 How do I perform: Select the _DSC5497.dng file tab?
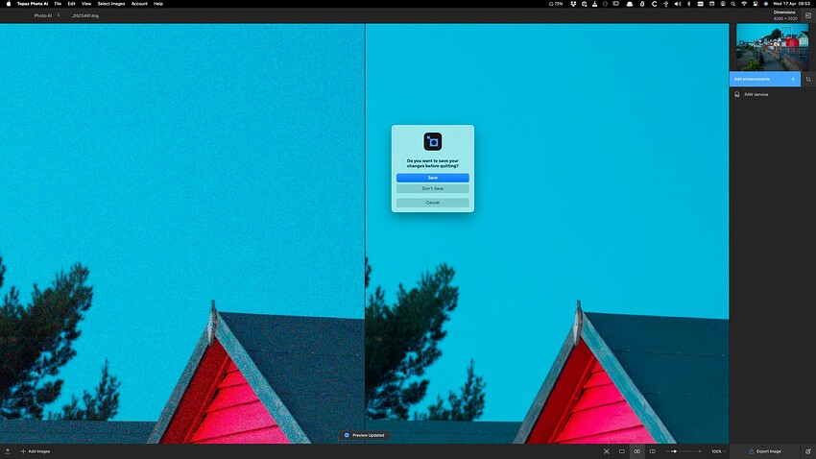(x=85, y=15)
